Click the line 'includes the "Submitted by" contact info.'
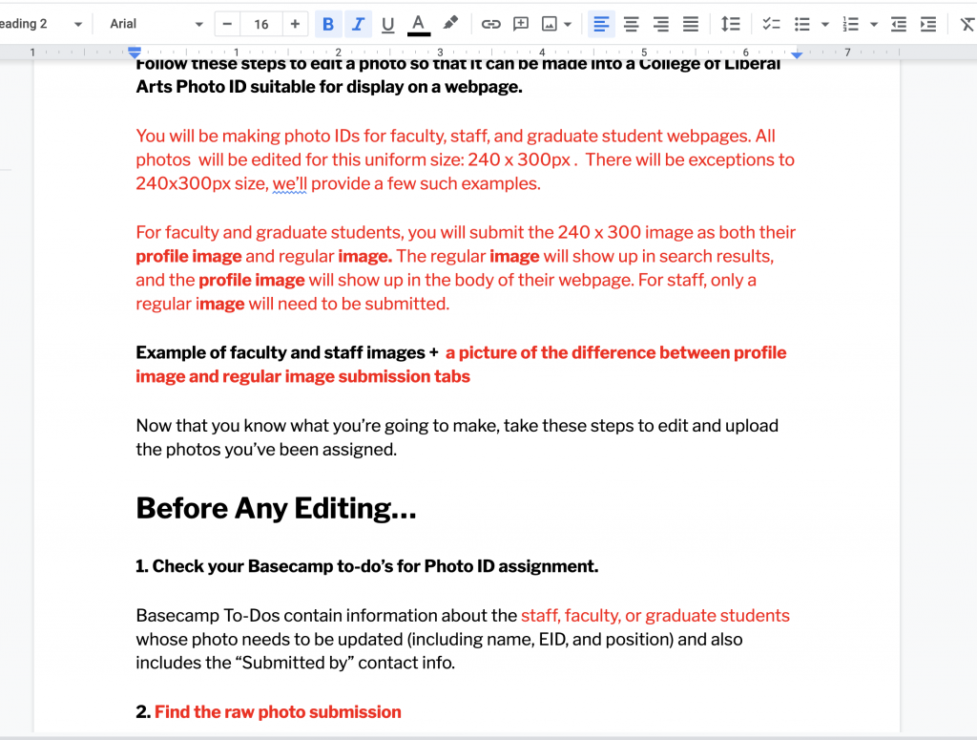The height and width of the screenshot is (740, 977). (x=296, y=663)
